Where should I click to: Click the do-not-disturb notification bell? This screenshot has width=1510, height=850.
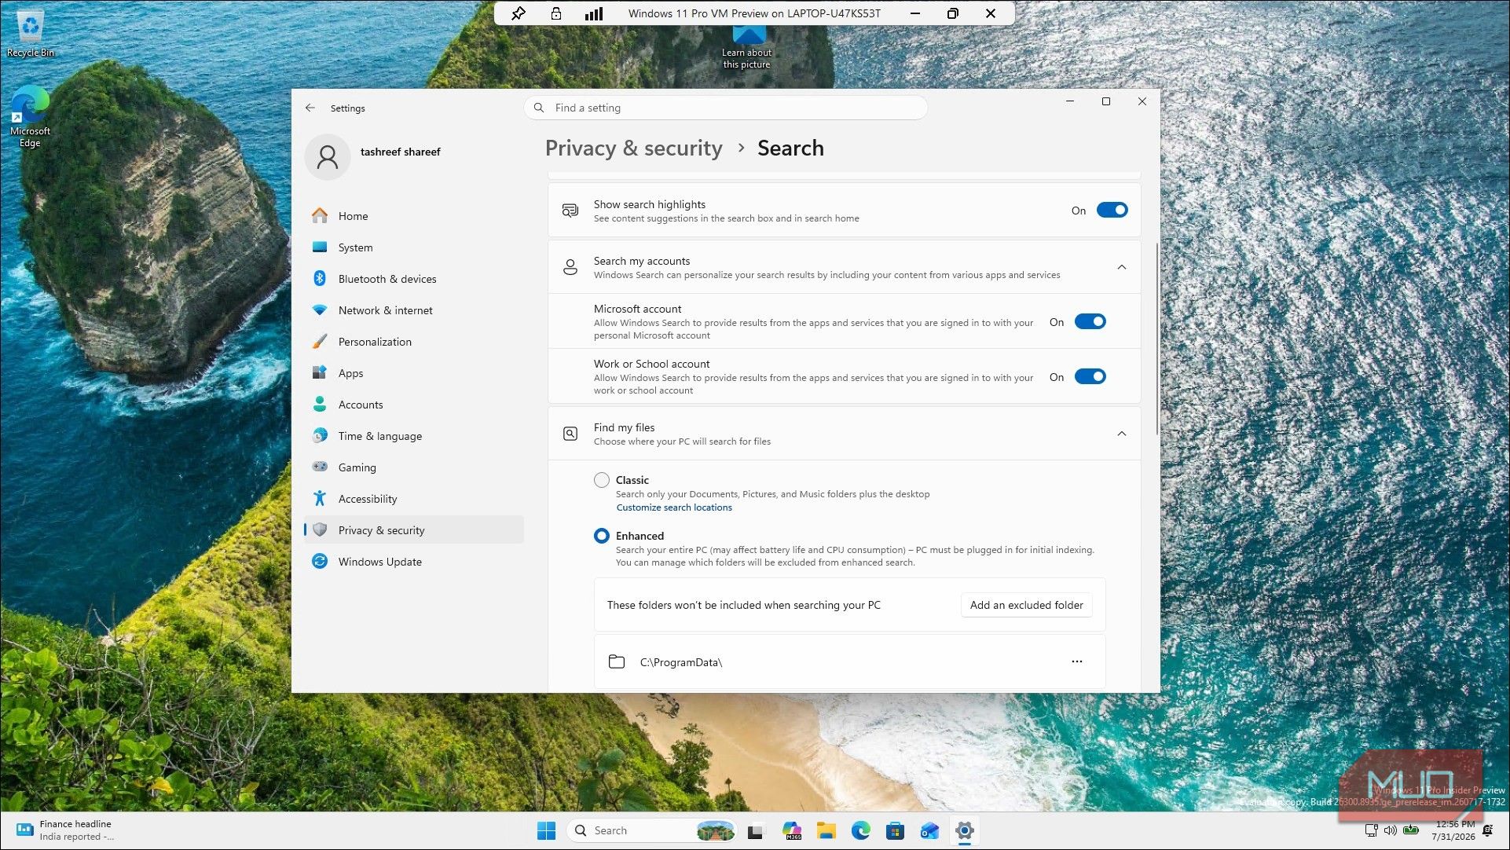tap(1487, 830)
